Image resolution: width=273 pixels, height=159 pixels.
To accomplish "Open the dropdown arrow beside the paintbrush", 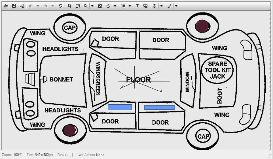I will pyautogui.click(x=176, y=6).
